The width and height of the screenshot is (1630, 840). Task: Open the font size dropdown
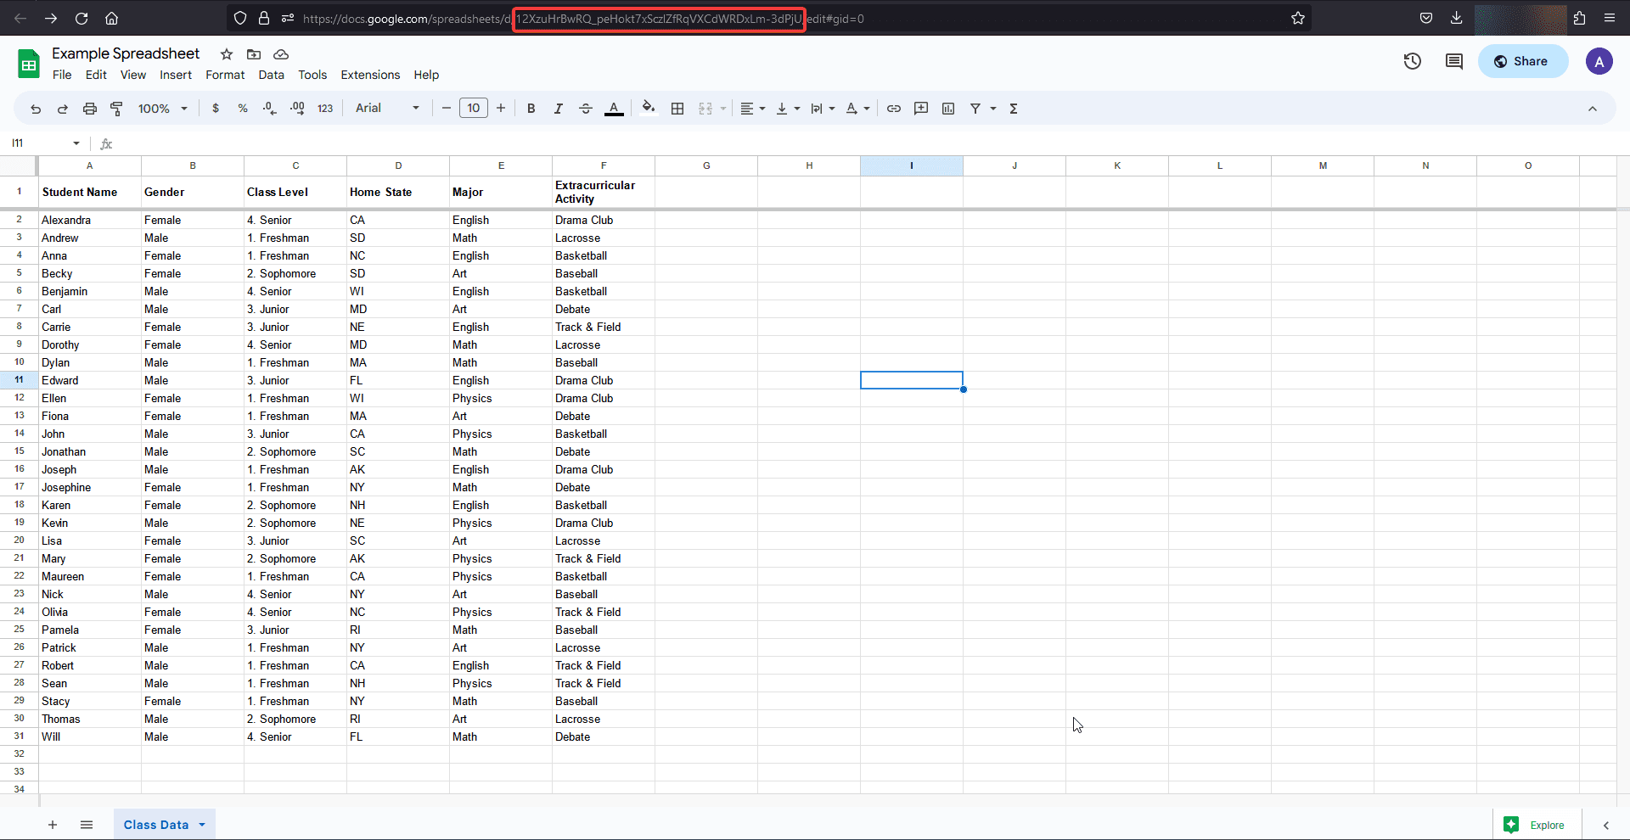point(473,108)
